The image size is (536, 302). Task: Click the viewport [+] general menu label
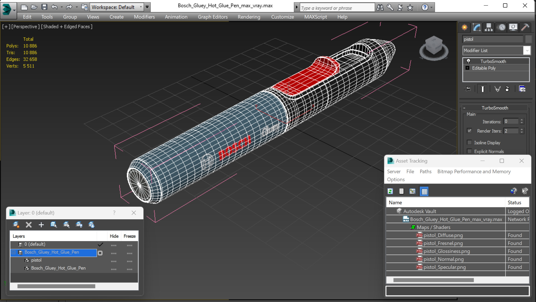[6, 27]
